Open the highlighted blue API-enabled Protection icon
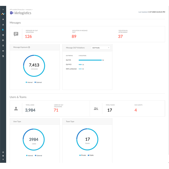This screenshot has height=169, width=169. click(x=3, y=30)
